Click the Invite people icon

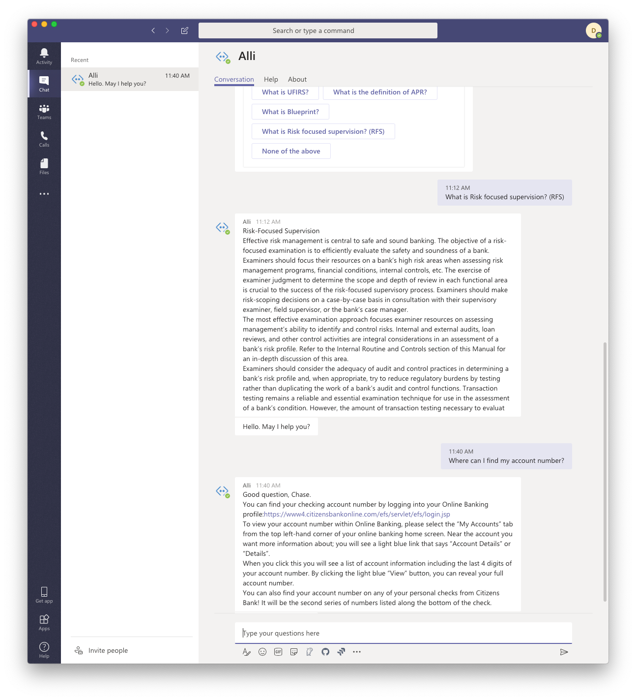79,650
